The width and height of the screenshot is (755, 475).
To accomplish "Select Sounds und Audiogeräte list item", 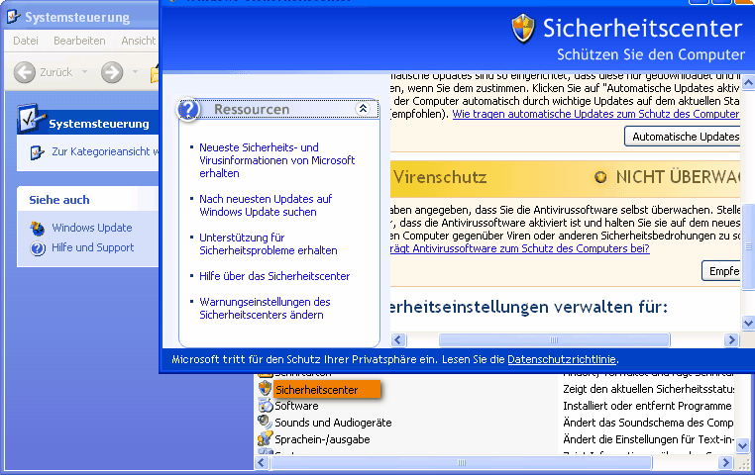I will (x=333, y=423).
